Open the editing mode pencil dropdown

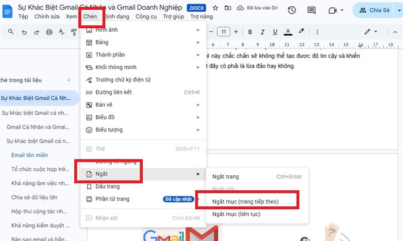(x=372, y=31)
